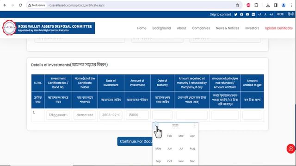The image size is (296, 166).
Task: Select Jun in the month picker
Action: coord(170,148)
